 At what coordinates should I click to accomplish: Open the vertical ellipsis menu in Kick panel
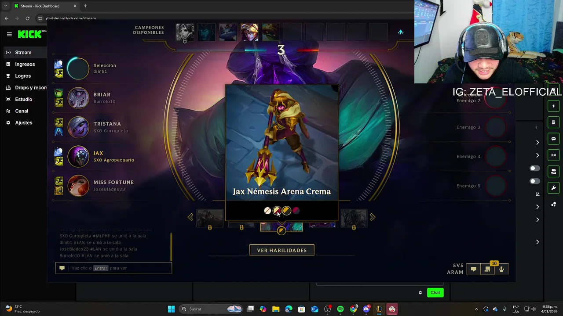click(536, 127)
